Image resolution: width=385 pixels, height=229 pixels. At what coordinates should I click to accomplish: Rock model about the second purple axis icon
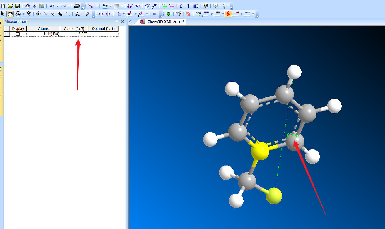108,14
